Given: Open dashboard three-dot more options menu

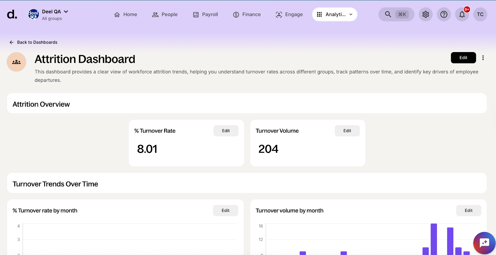Looking at the screenshot, I should click(x=483, y=58).
